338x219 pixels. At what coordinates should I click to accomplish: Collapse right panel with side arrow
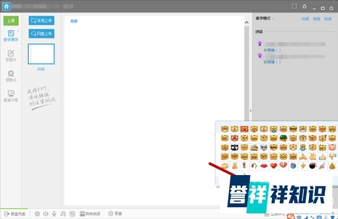coord(251,111)
